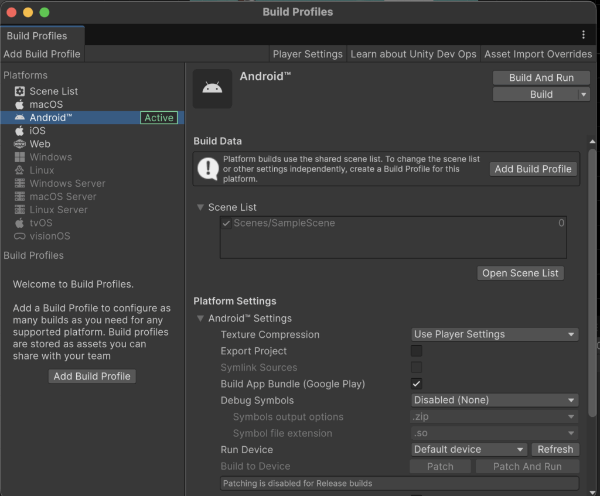The height and width of the screenshot is (496, 600).
Task: Select the Web platform globe icon
Action: coord(20,144)
